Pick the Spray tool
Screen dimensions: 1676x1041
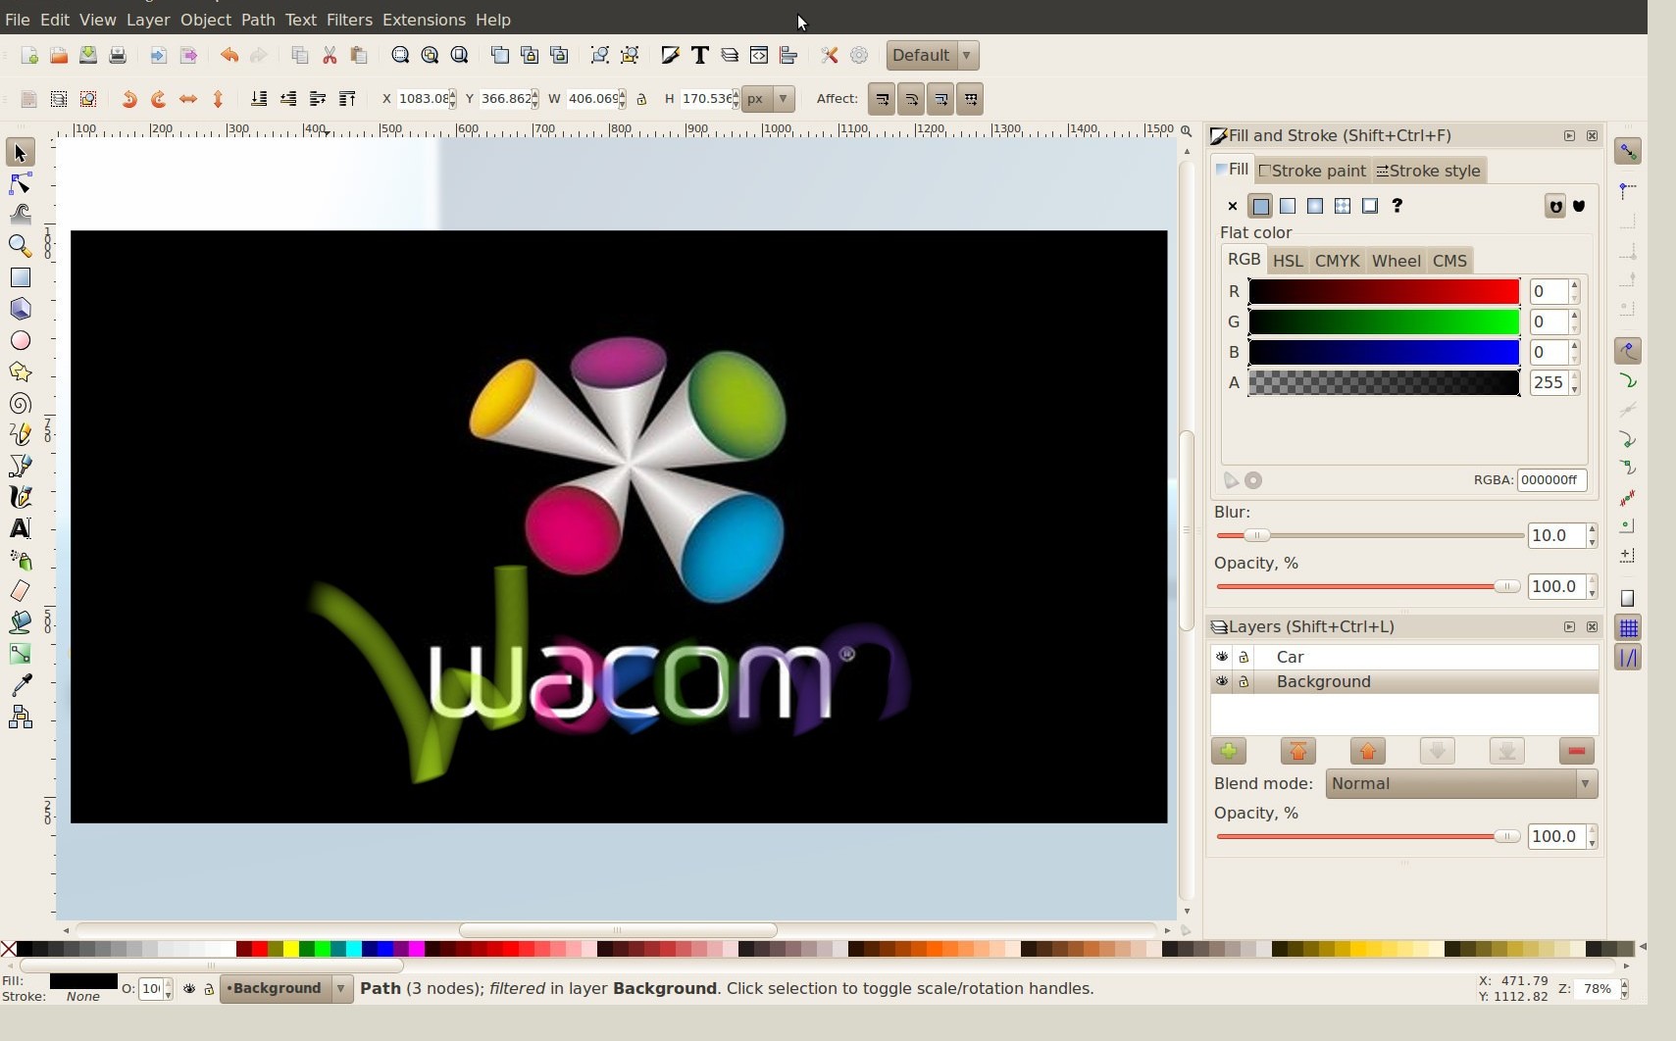click(x=20, y=560)
